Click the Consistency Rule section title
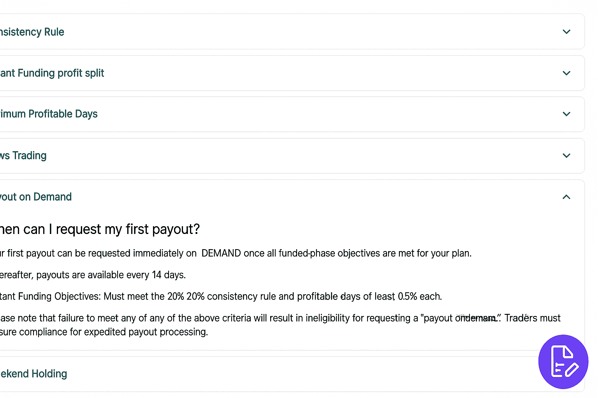Image resolution: width=598 pixels, height=398 pixels. click(x=32, y=32)
